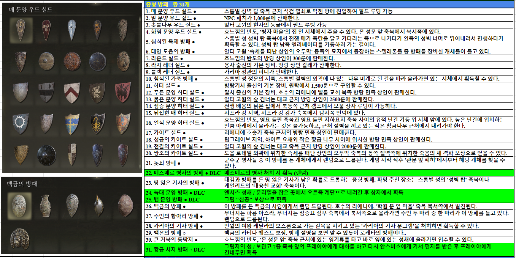Select cell '7. 라운드 실드 ●'
The image size is (516, 258).
(x=184, y=58)
